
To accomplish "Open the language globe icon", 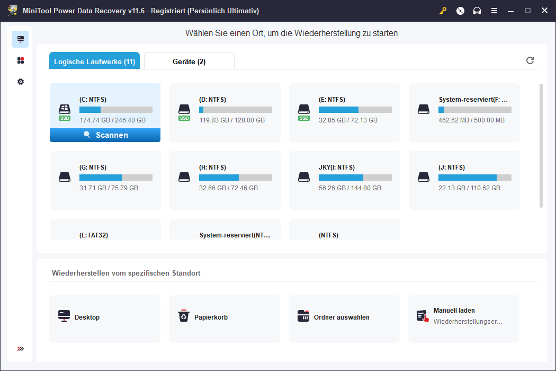I will coord(460,11).
